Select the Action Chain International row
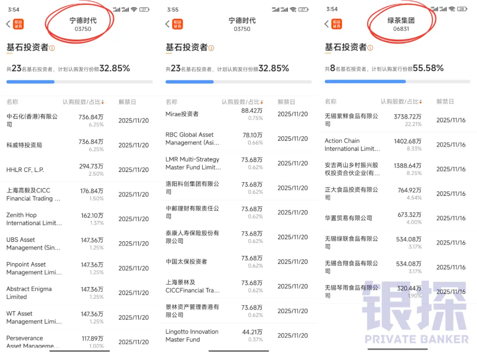This screenshot has width=477, height=354. [397, 145]
